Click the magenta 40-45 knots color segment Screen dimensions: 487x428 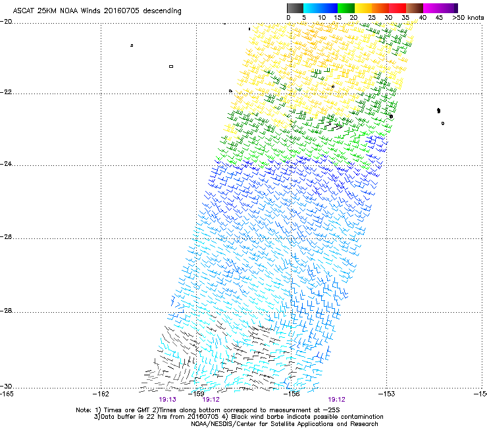tap(432, 8)
